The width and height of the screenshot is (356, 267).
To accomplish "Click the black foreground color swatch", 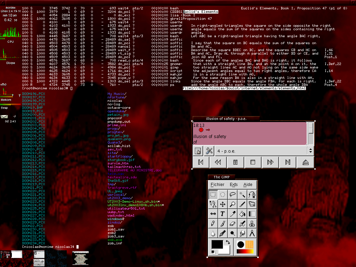I will pos(217,244).
